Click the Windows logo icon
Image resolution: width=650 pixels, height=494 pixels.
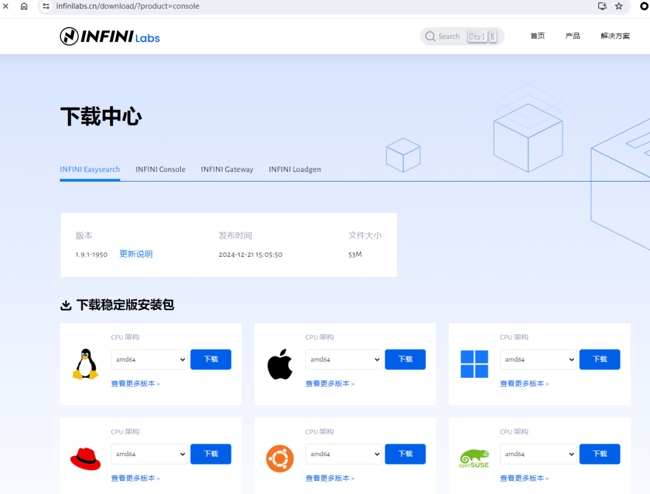pyautogui.click(x=474, y=364)
